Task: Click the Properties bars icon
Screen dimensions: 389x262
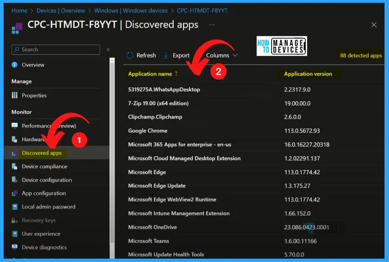Action: [15, 95]
